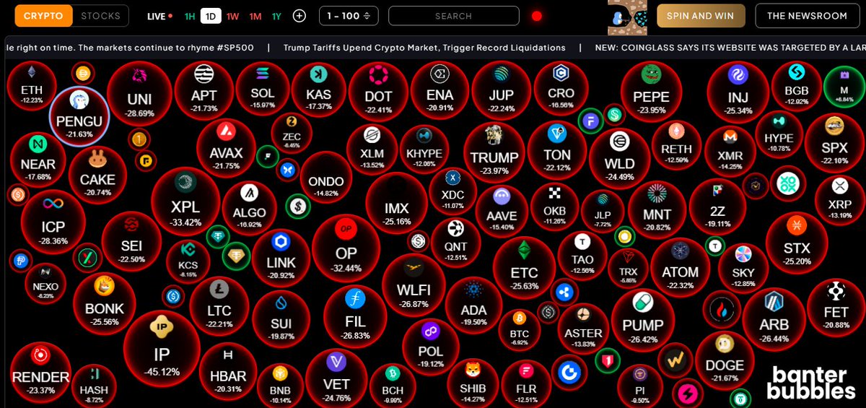
Task: Click the plus circle add button
Action: click(x=299, y=16)
